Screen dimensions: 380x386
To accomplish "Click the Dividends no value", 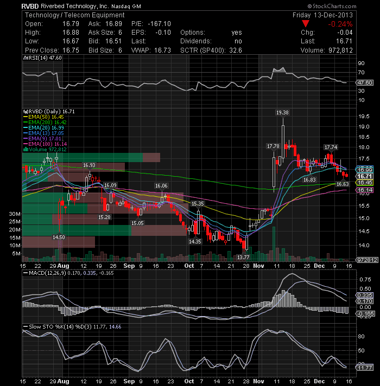I will click(x=238, y=41).
